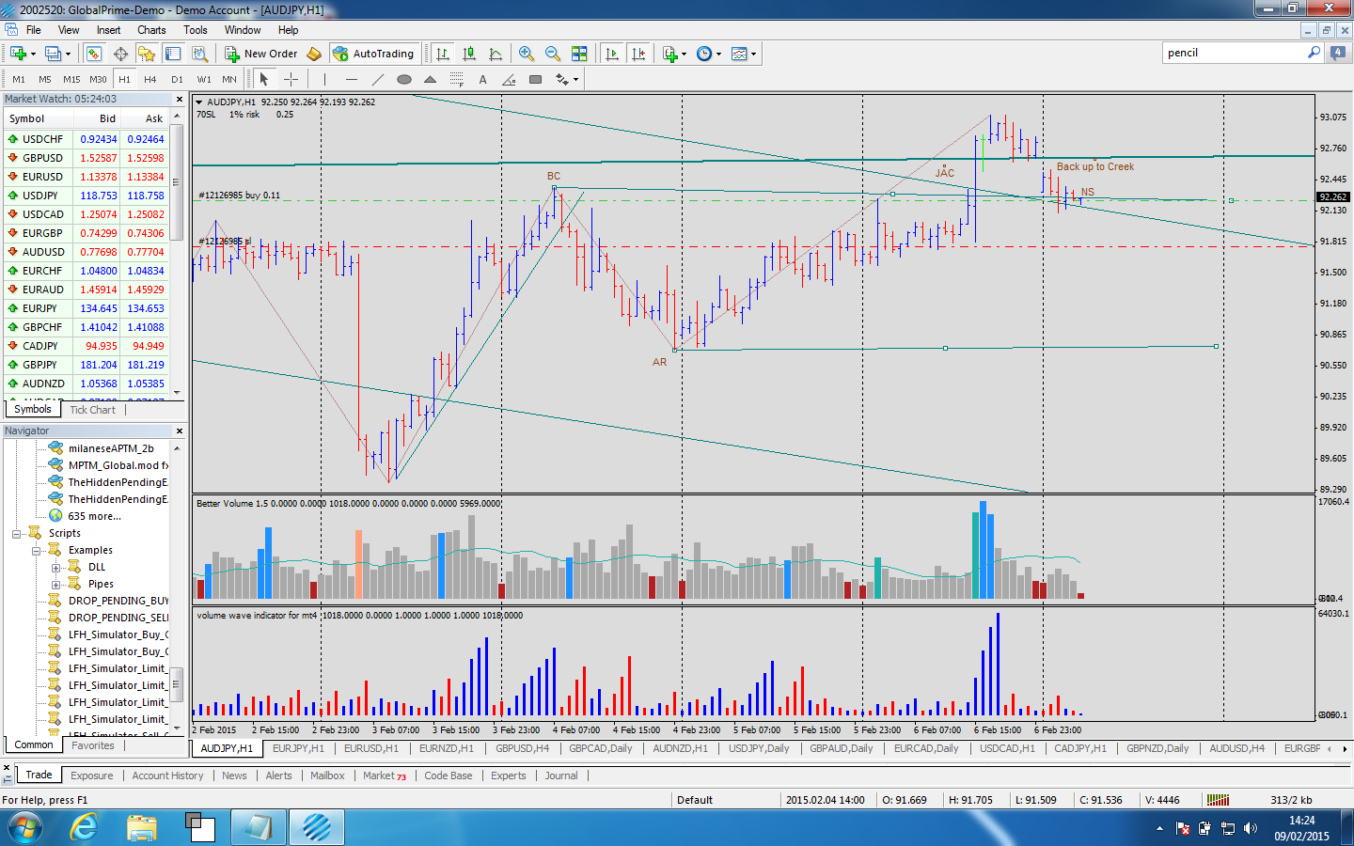This screenshot has height=846, width=1354.
Task: Select the text label tool
Action: point(482,79)
